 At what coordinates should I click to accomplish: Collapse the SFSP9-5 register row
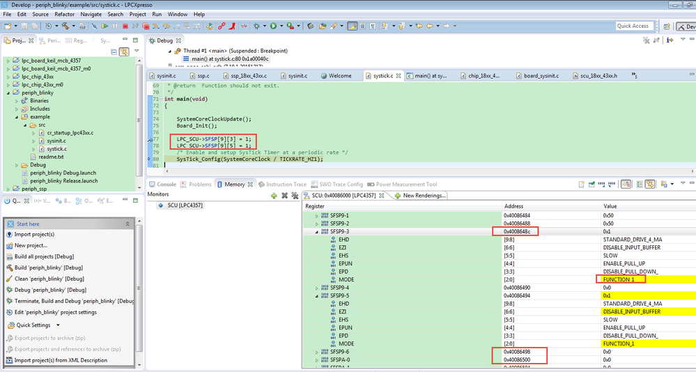click(317, 295)
